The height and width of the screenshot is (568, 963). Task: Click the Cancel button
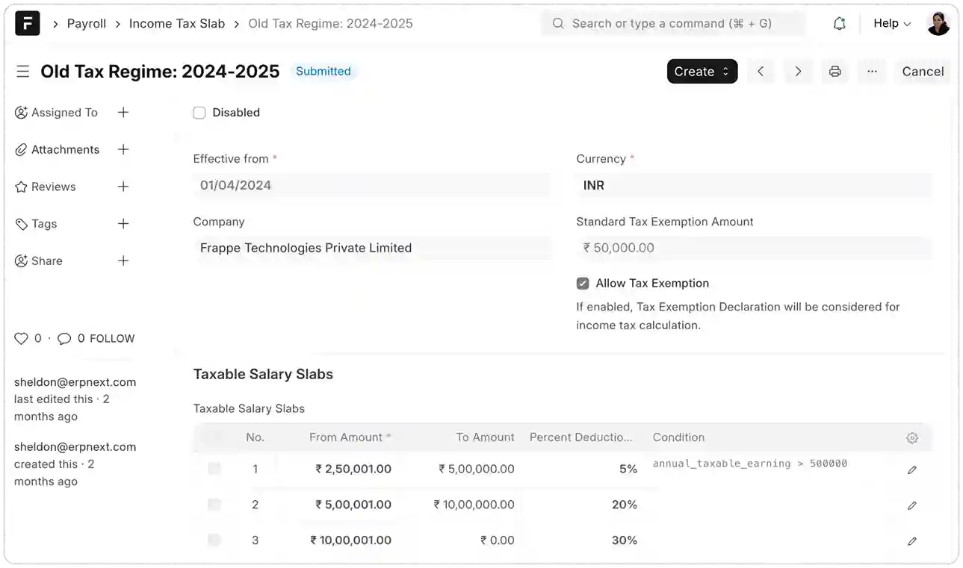pyautogui.click(x=923, y=71)
